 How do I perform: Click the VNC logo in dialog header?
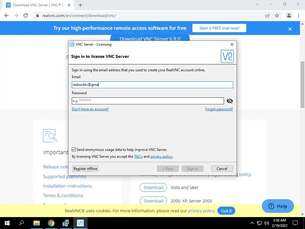[227, 56]
